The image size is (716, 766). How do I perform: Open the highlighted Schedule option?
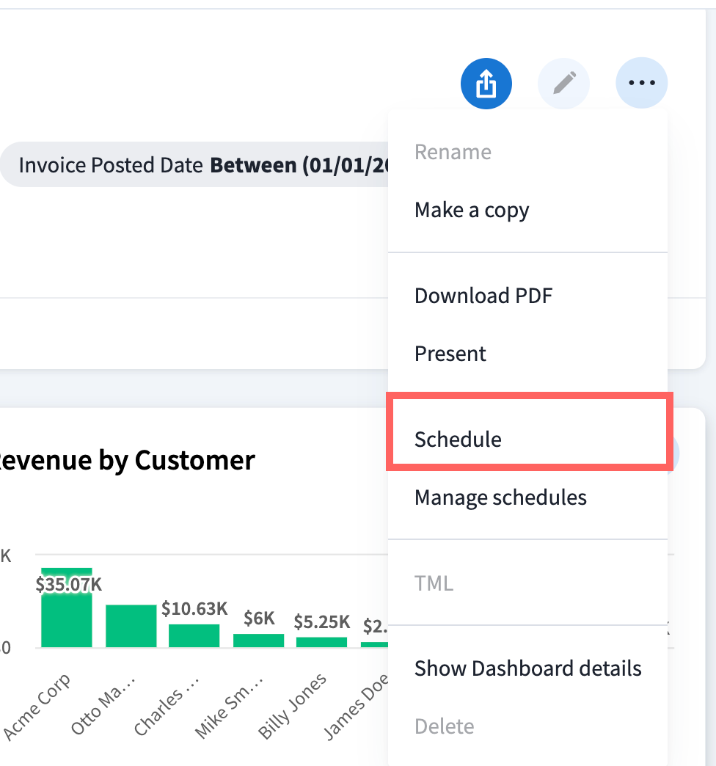pos(458,439)
